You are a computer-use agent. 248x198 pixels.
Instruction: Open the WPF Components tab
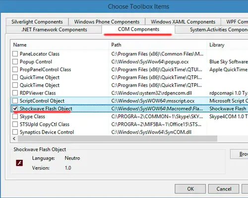pyautogui.click(x=235, y=22)
